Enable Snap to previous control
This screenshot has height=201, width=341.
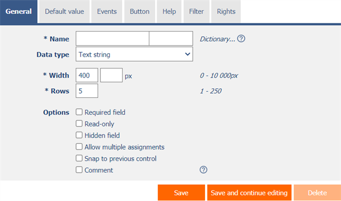click(x=79, y=158)
